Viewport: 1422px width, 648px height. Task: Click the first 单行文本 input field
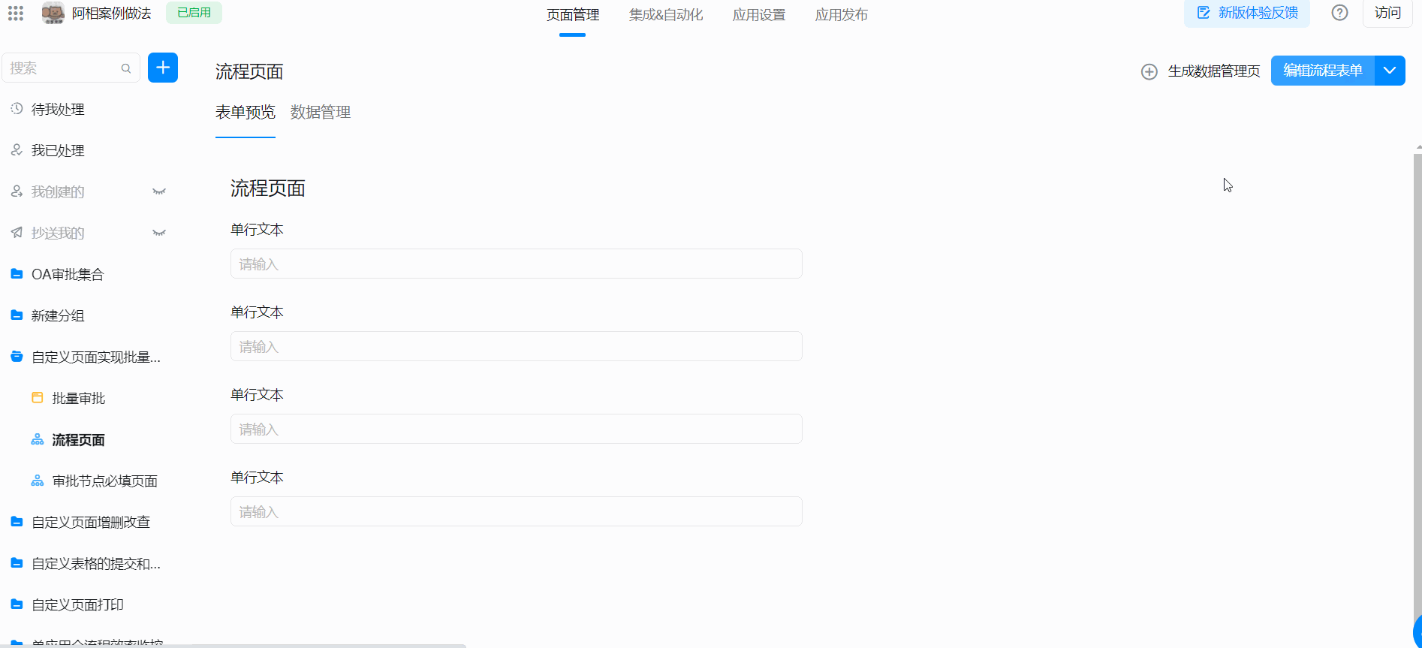pyautogui.click(x=517, y=264)
